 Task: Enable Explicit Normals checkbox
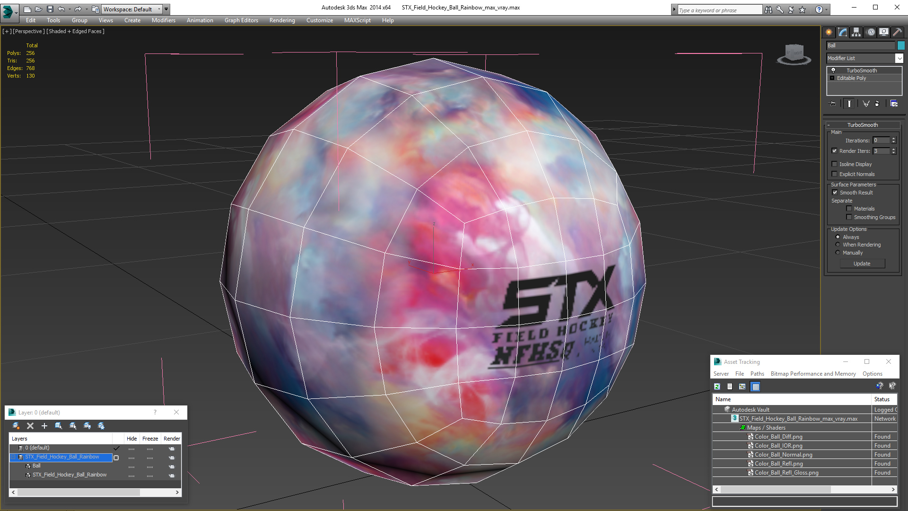pos(835,174)
